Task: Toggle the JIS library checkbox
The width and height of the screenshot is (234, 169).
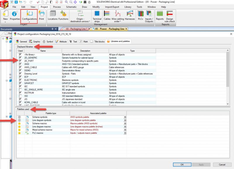Action: [20, 99]
